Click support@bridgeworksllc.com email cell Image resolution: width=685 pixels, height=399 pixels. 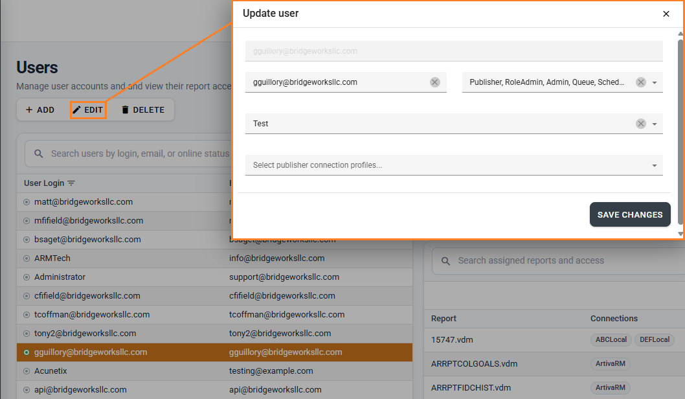(x=284, y=277)
